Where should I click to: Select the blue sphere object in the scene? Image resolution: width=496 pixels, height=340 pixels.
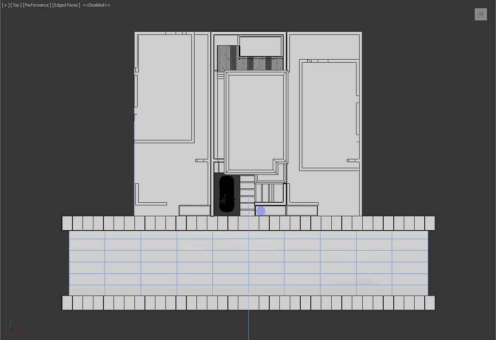(261, 211)
